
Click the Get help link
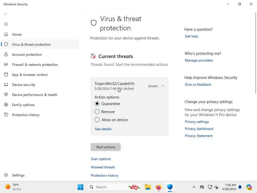pyautogui.click(x=191, y=36)
